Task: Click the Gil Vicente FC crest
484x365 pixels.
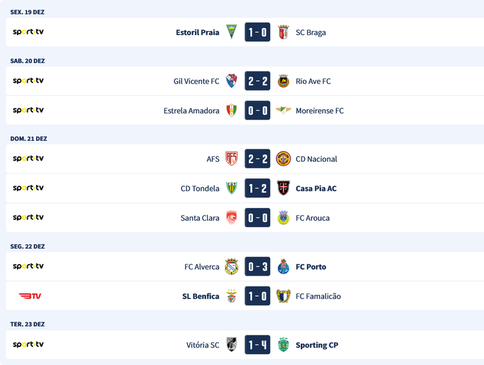Action: point(232,81)
